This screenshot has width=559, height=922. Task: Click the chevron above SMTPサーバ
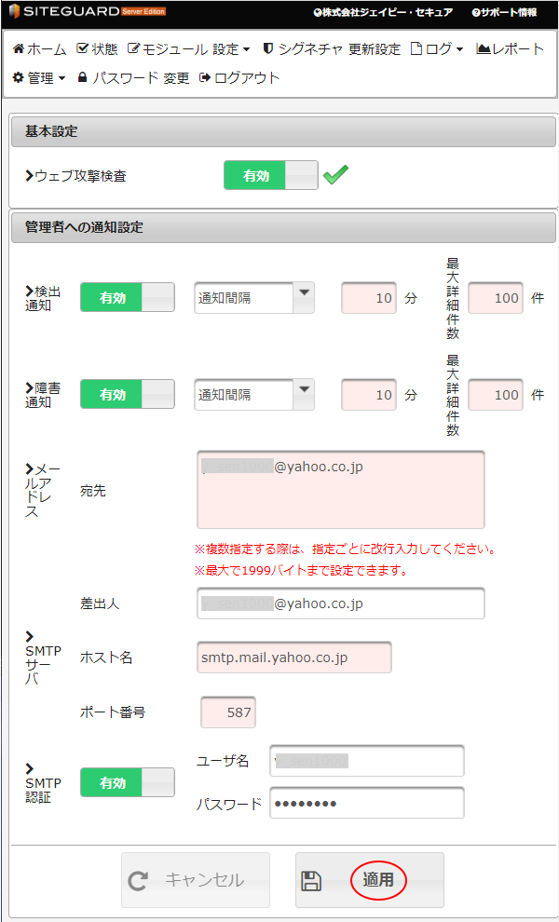click(30, 636)
